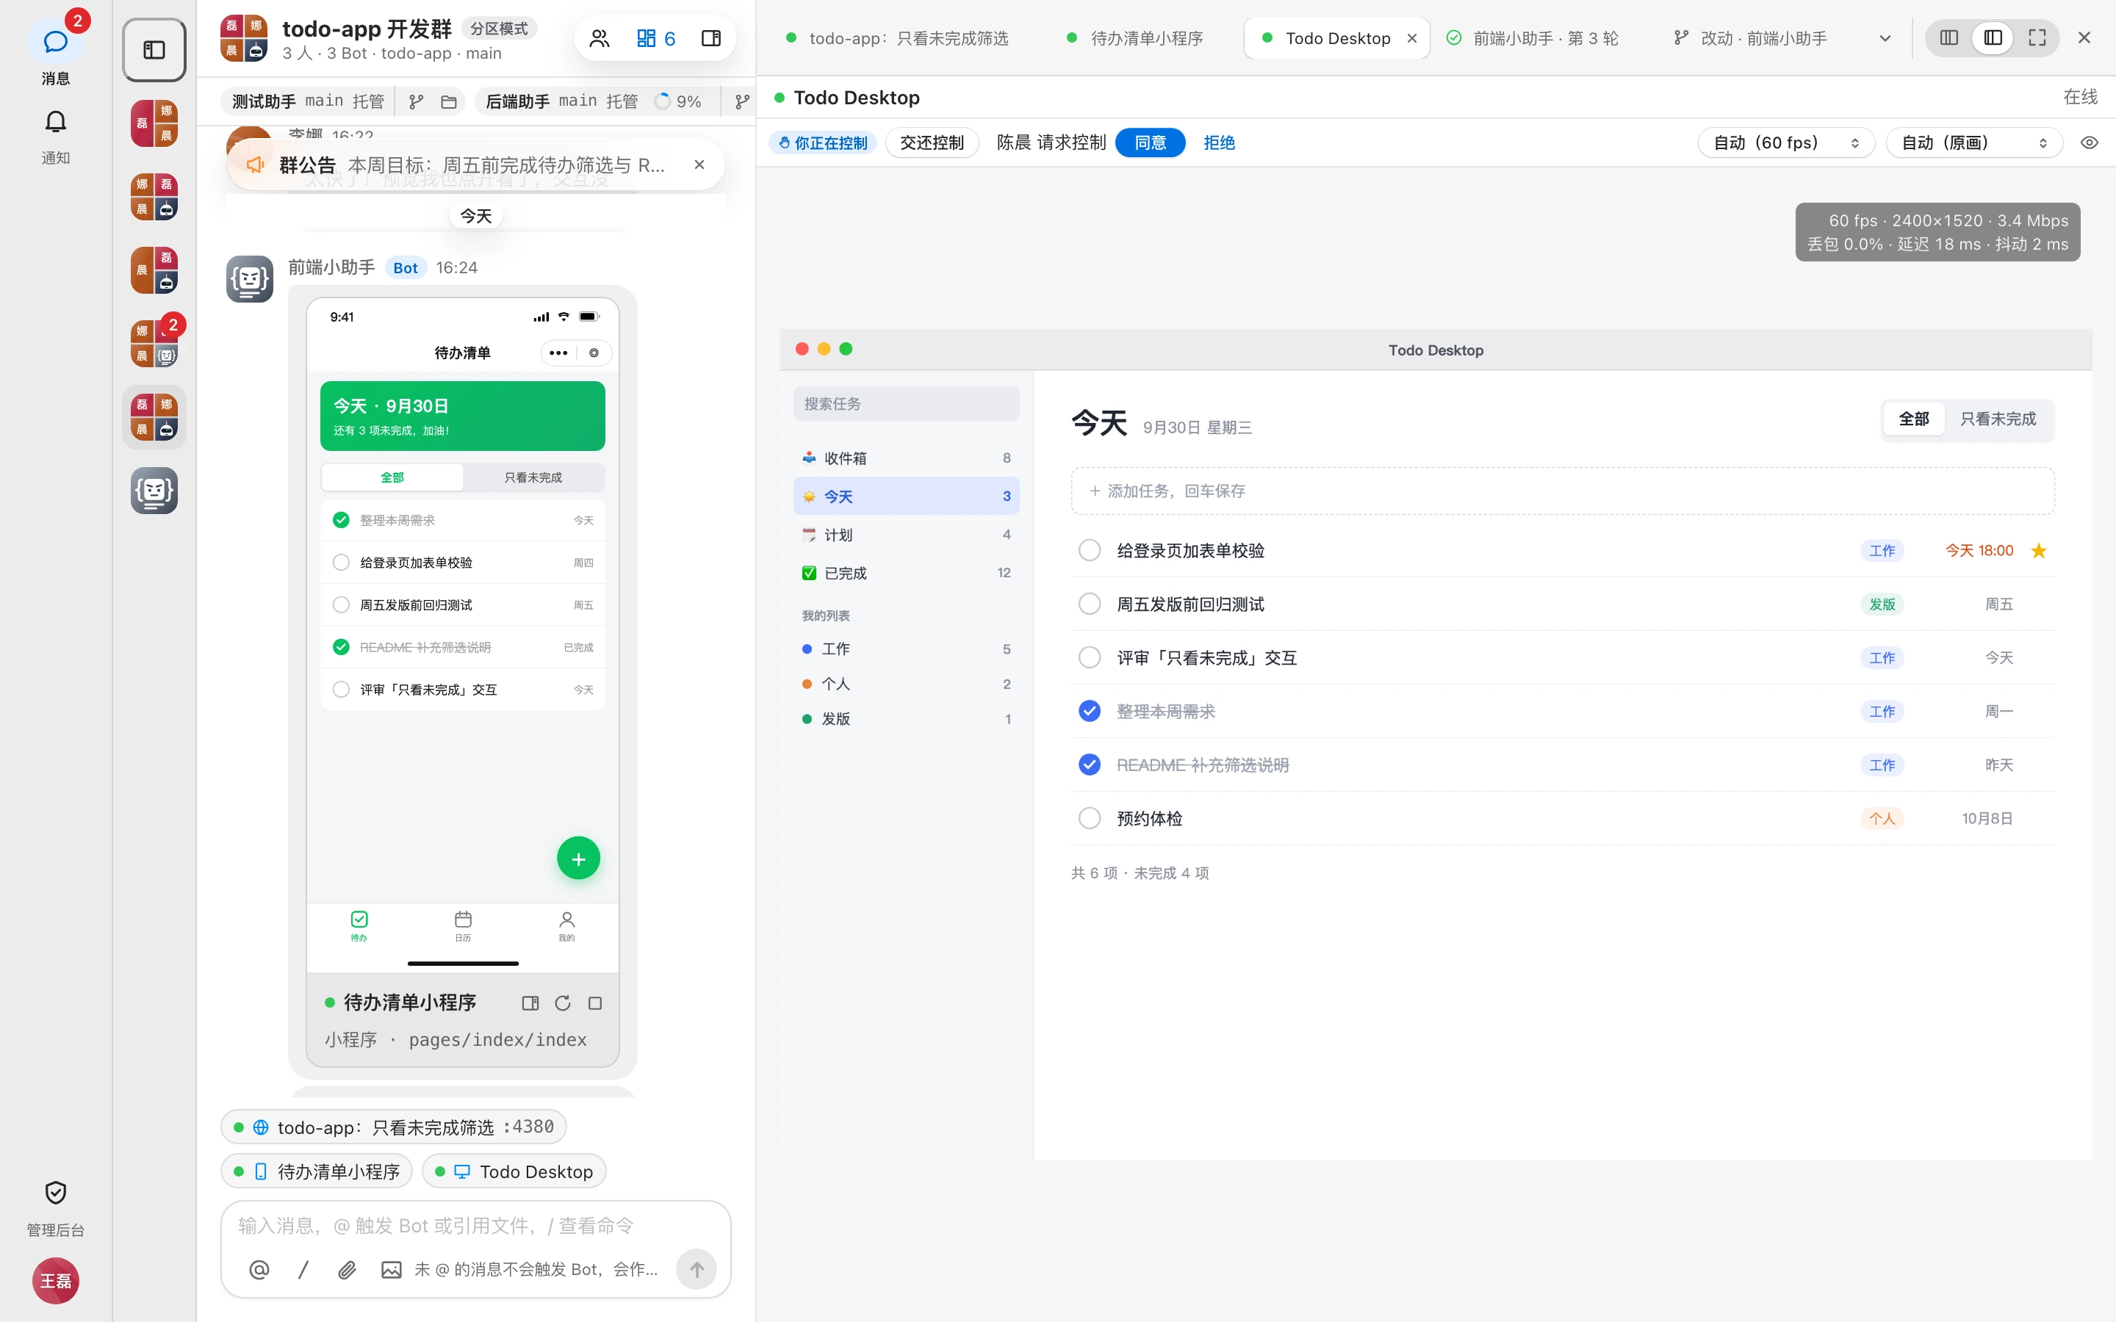Open the group members icon
Screen dimensions: 2116x1322
(x=599, y=38)
